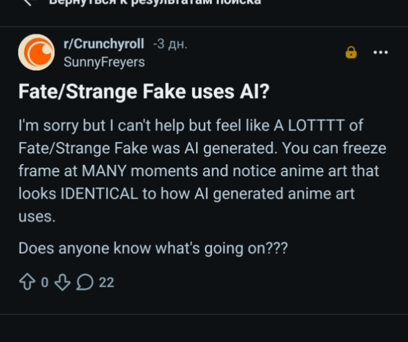
Task: Downvote the Fate/Strange Fake post
Action: click(x=62, y=282)
